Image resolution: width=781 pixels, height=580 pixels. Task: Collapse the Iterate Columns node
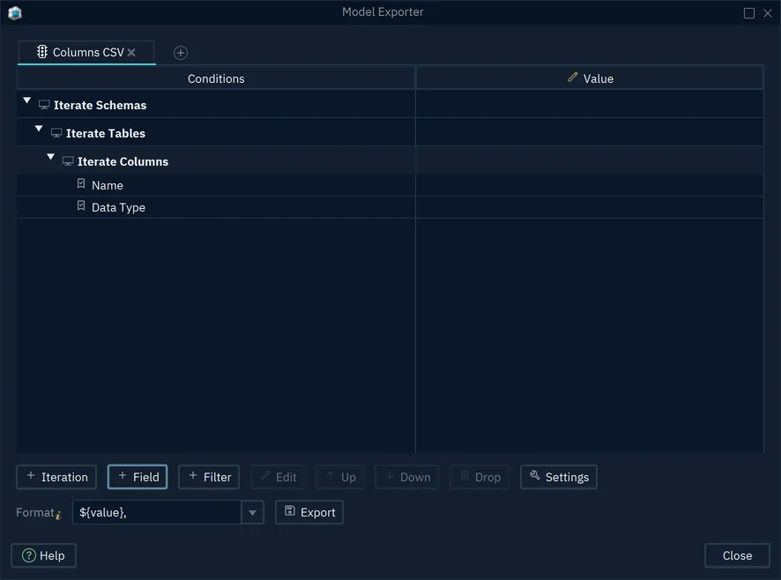click(51, 157)
